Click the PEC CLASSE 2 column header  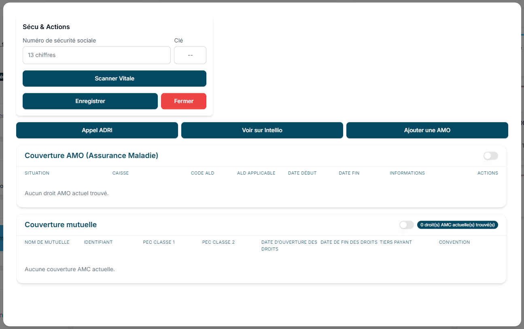pyautogui.click(x=219, y=242)
